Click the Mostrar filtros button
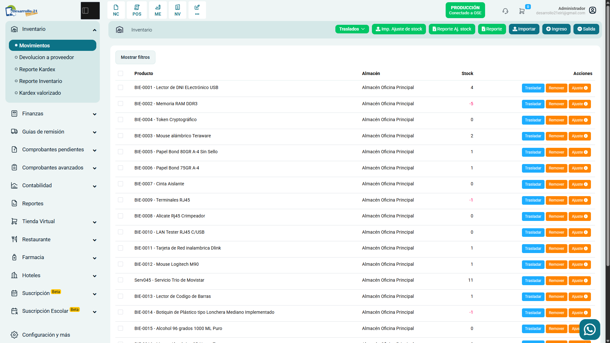Viewport: 610px width, 343px height. (x=135, y=57)
